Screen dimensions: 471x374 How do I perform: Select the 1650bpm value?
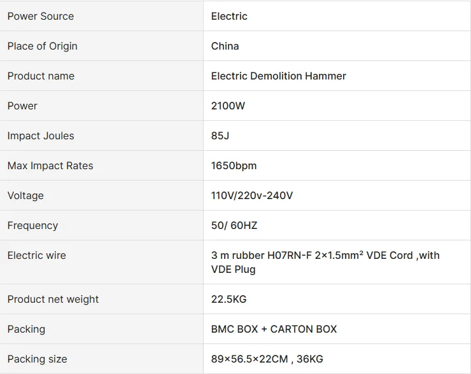(x=234, y=165)
